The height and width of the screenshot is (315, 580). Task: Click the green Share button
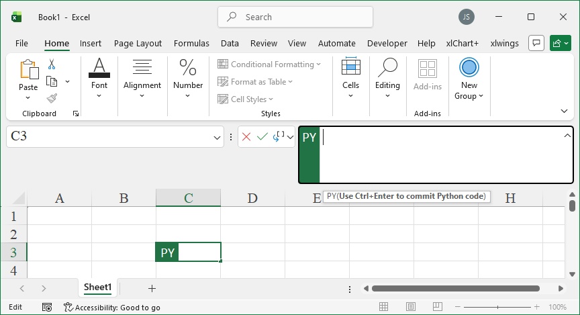(561, 43)
